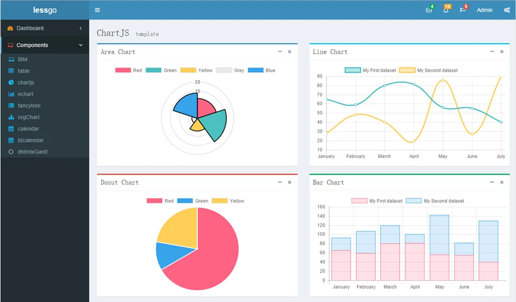
Task: Open the lessgo logo link
Action: 45,10
